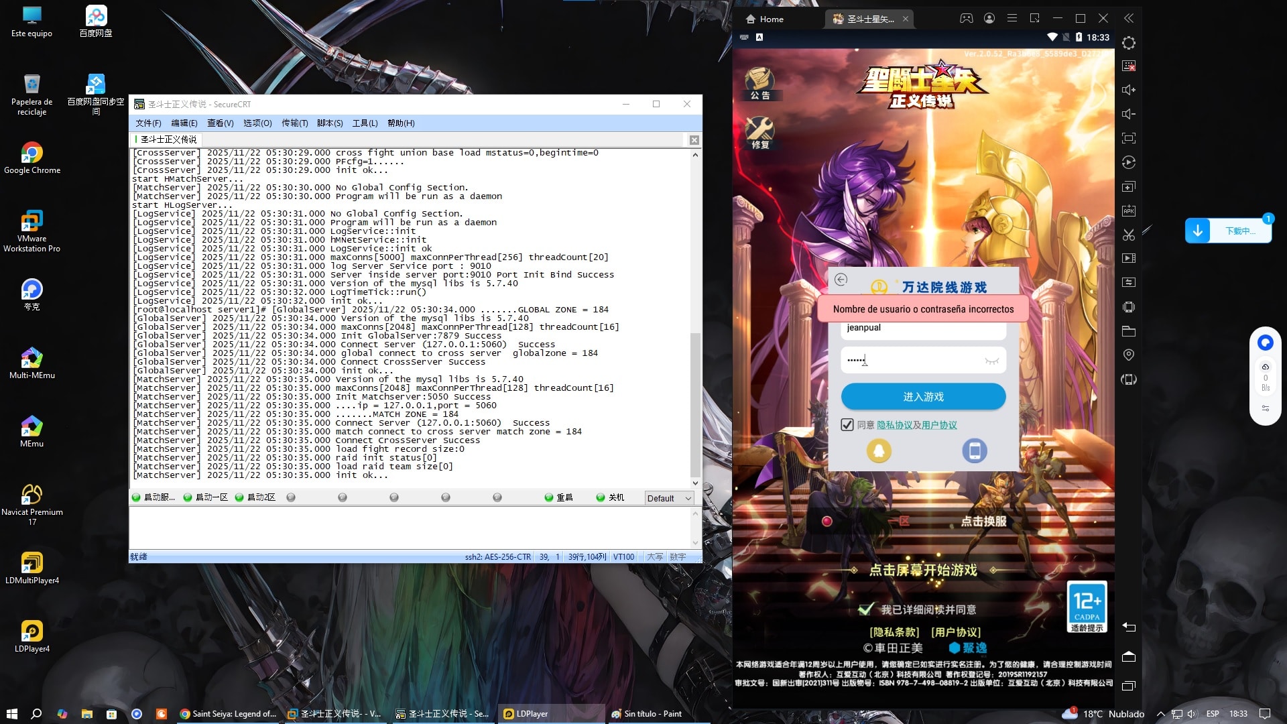Collapse the LDPlayer sidebar with double chevron
Viewport: 1287px width, 724px height.
[1129, 18]
